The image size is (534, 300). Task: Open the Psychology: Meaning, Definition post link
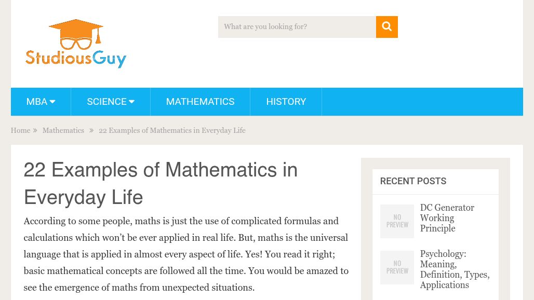pos(455,269)
